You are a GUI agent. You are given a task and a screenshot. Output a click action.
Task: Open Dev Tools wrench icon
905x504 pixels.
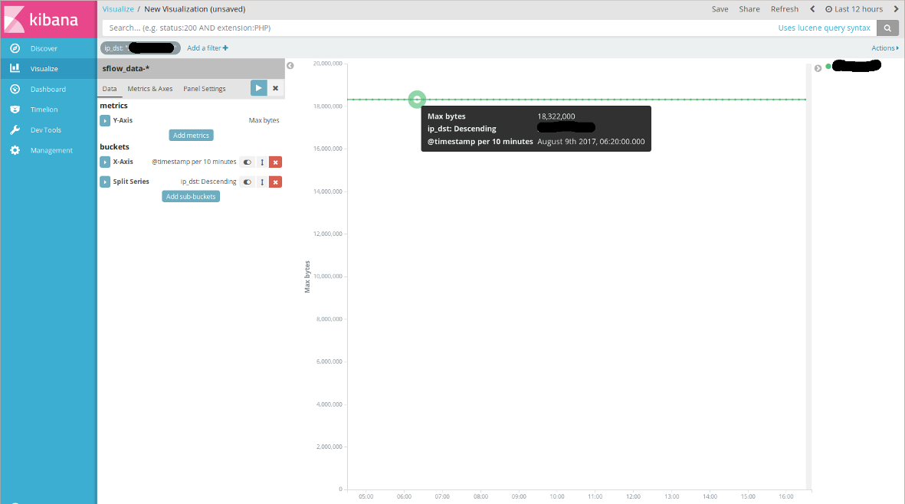pos(15,129)
